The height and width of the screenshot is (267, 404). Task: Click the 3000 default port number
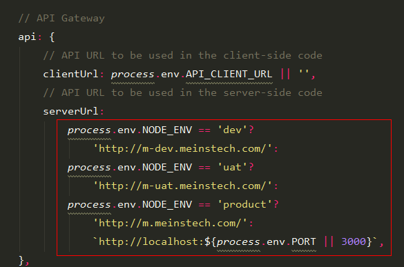(x=354, y=241)
